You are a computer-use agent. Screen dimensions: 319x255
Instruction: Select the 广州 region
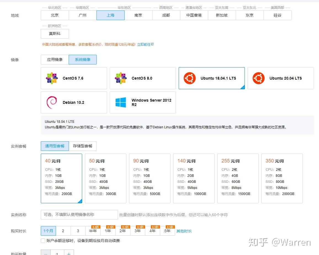[83, 15]
